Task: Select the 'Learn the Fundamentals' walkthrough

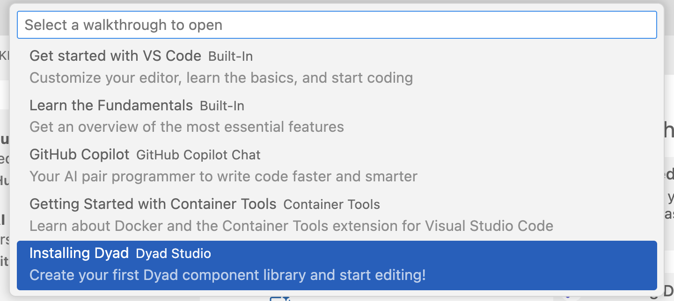Action: point(111,106)
